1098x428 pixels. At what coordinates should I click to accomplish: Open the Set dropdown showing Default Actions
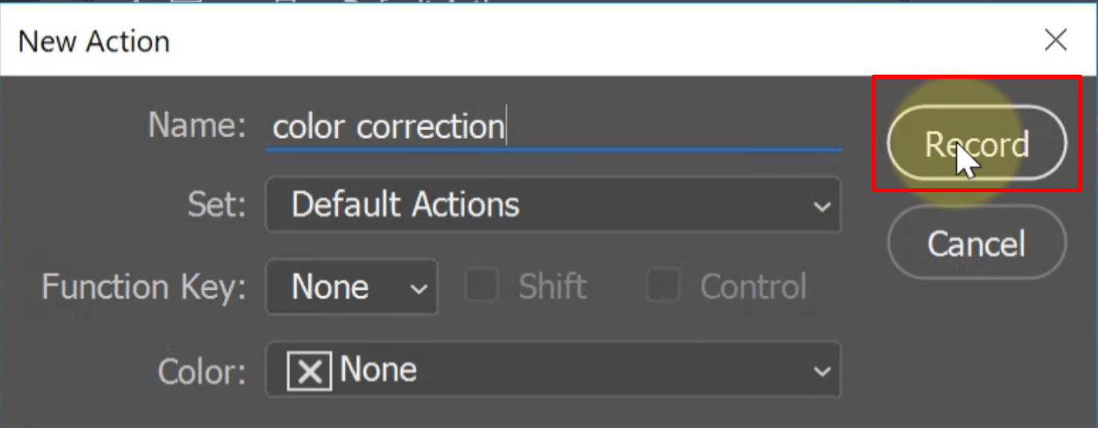[x=553, y=205]
